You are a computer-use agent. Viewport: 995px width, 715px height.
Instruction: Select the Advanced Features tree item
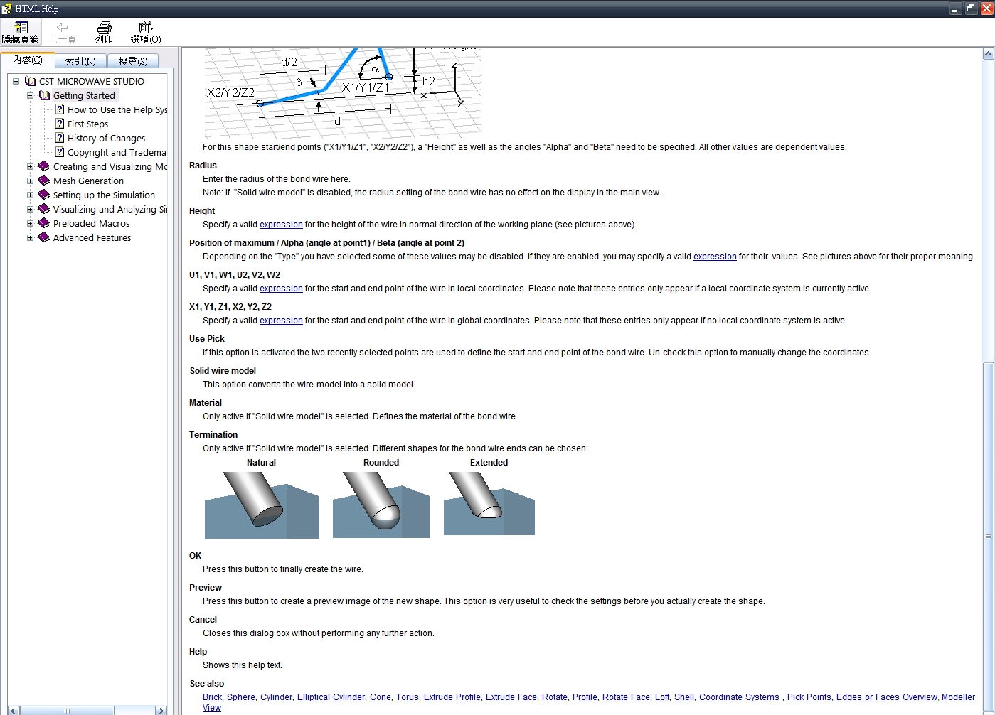(x=92, y=237)
